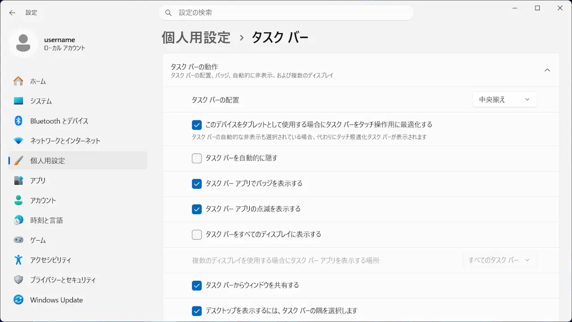Click the Bluetooth icon in sidebar
572x322 pixels.
click(18, 121)
